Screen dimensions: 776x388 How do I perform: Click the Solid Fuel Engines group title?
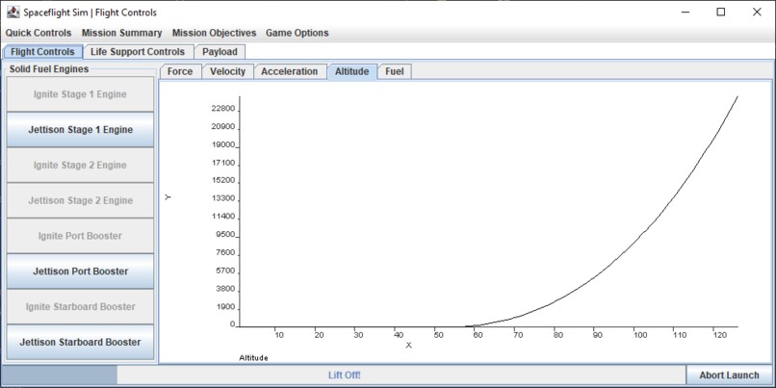point(49,69)
